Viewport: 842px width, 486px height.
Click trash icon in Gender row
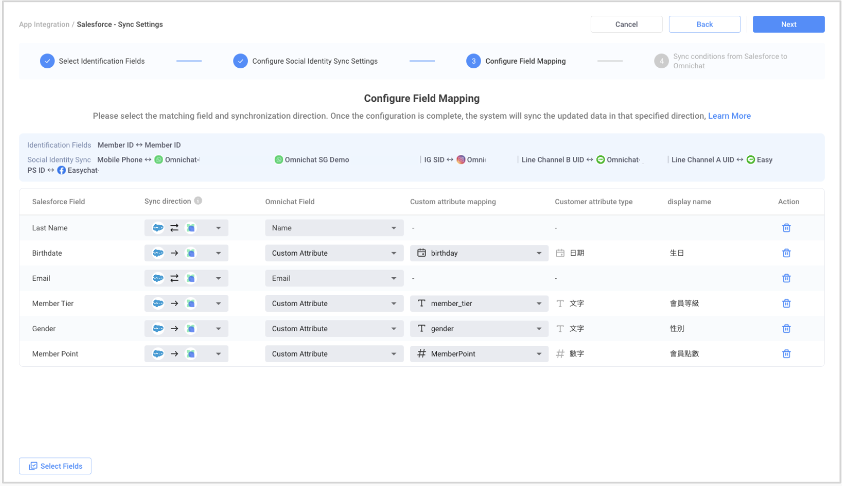[786, 329]
